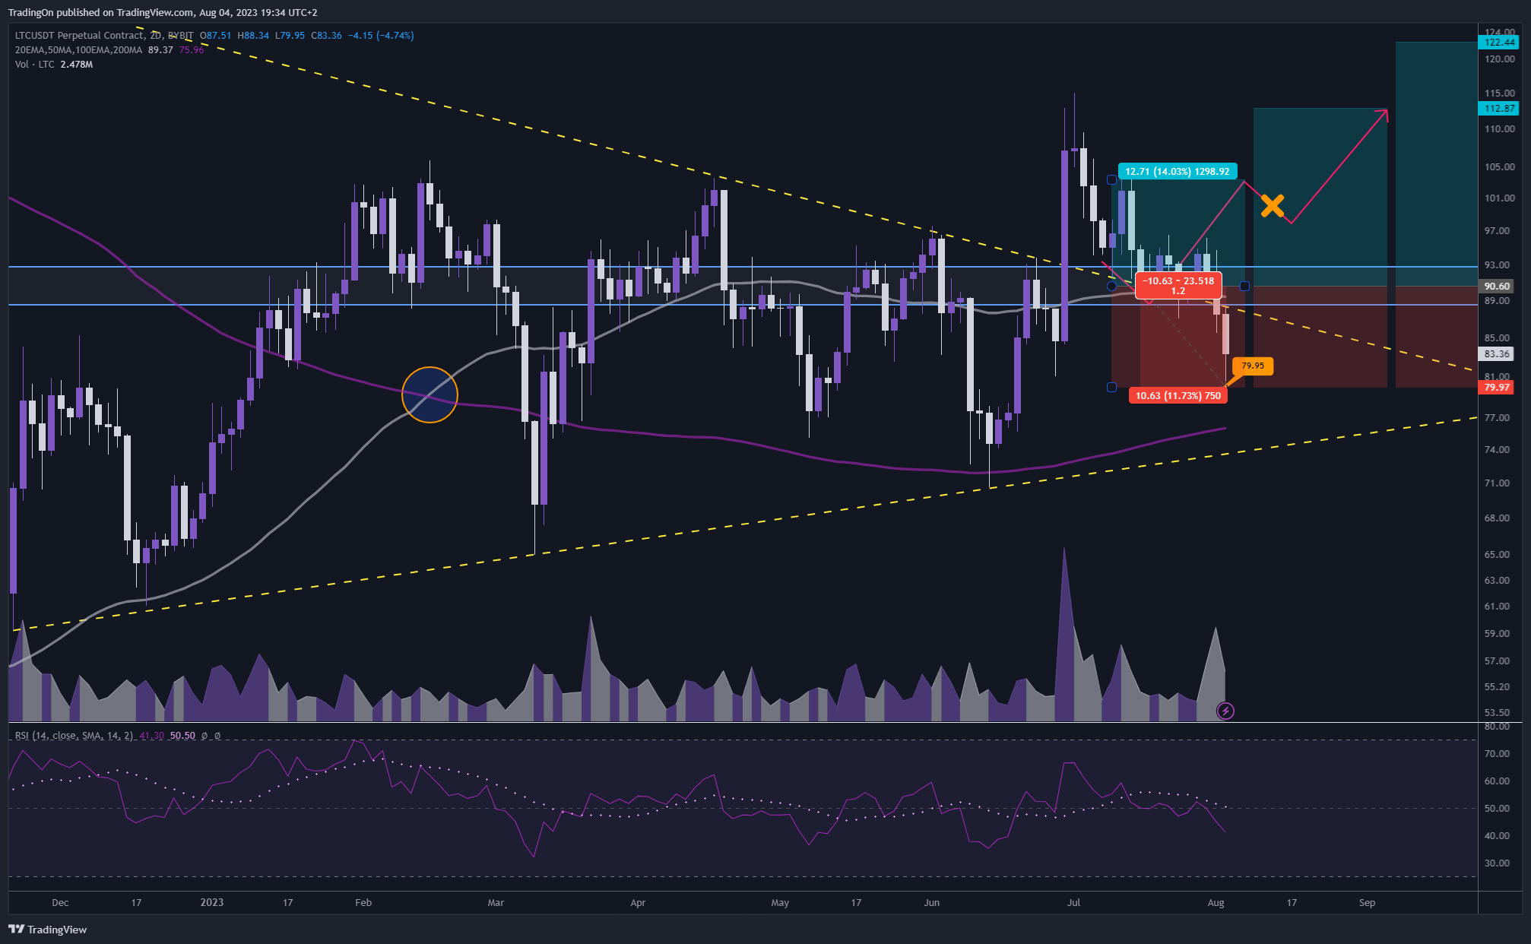Click the Aug label on time axis

[1216, 903]
